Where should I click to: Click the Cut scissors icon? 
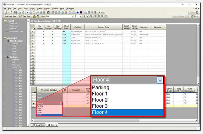coord(27,12)
